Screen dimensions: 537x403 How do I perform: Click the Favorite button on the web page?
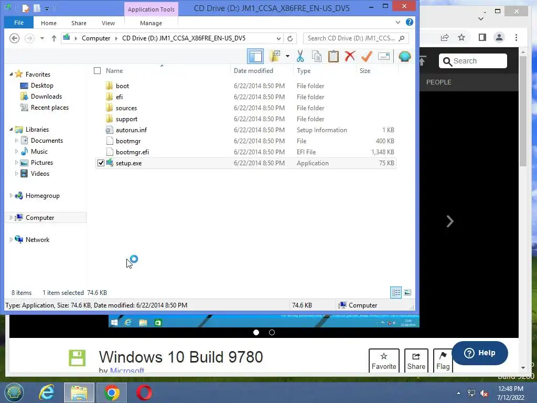pos(384,360)
